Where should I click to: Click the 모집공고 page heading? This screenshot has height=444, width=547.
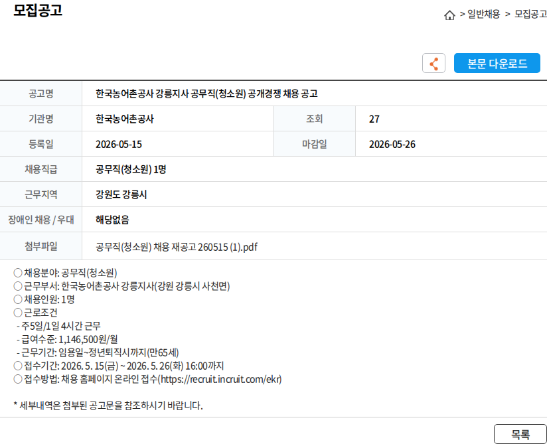38,10
